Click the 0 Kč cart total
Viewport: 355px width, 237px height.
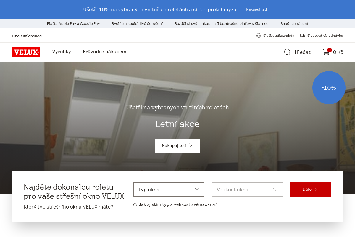coord(338,52)
